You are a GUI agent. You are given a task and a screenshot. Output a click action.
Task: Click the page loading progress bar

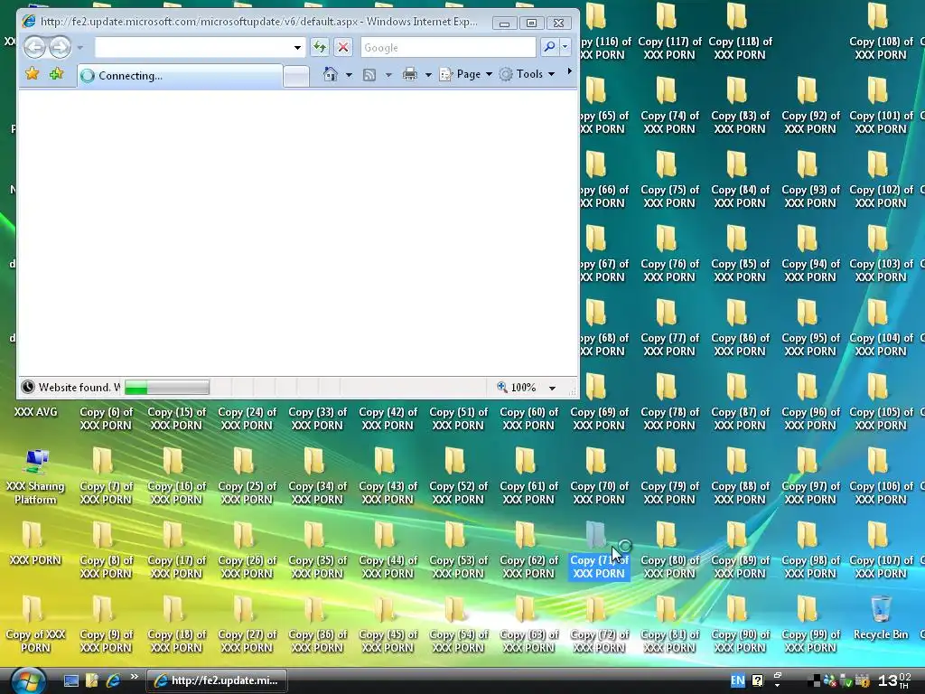click(167, 387)
